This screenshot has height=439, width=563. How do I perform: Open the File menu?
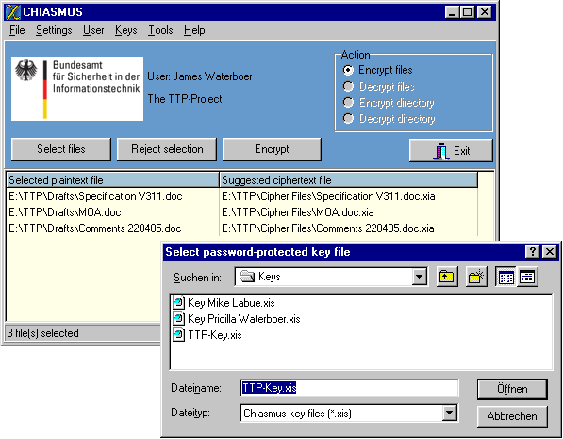click(17, 30)
